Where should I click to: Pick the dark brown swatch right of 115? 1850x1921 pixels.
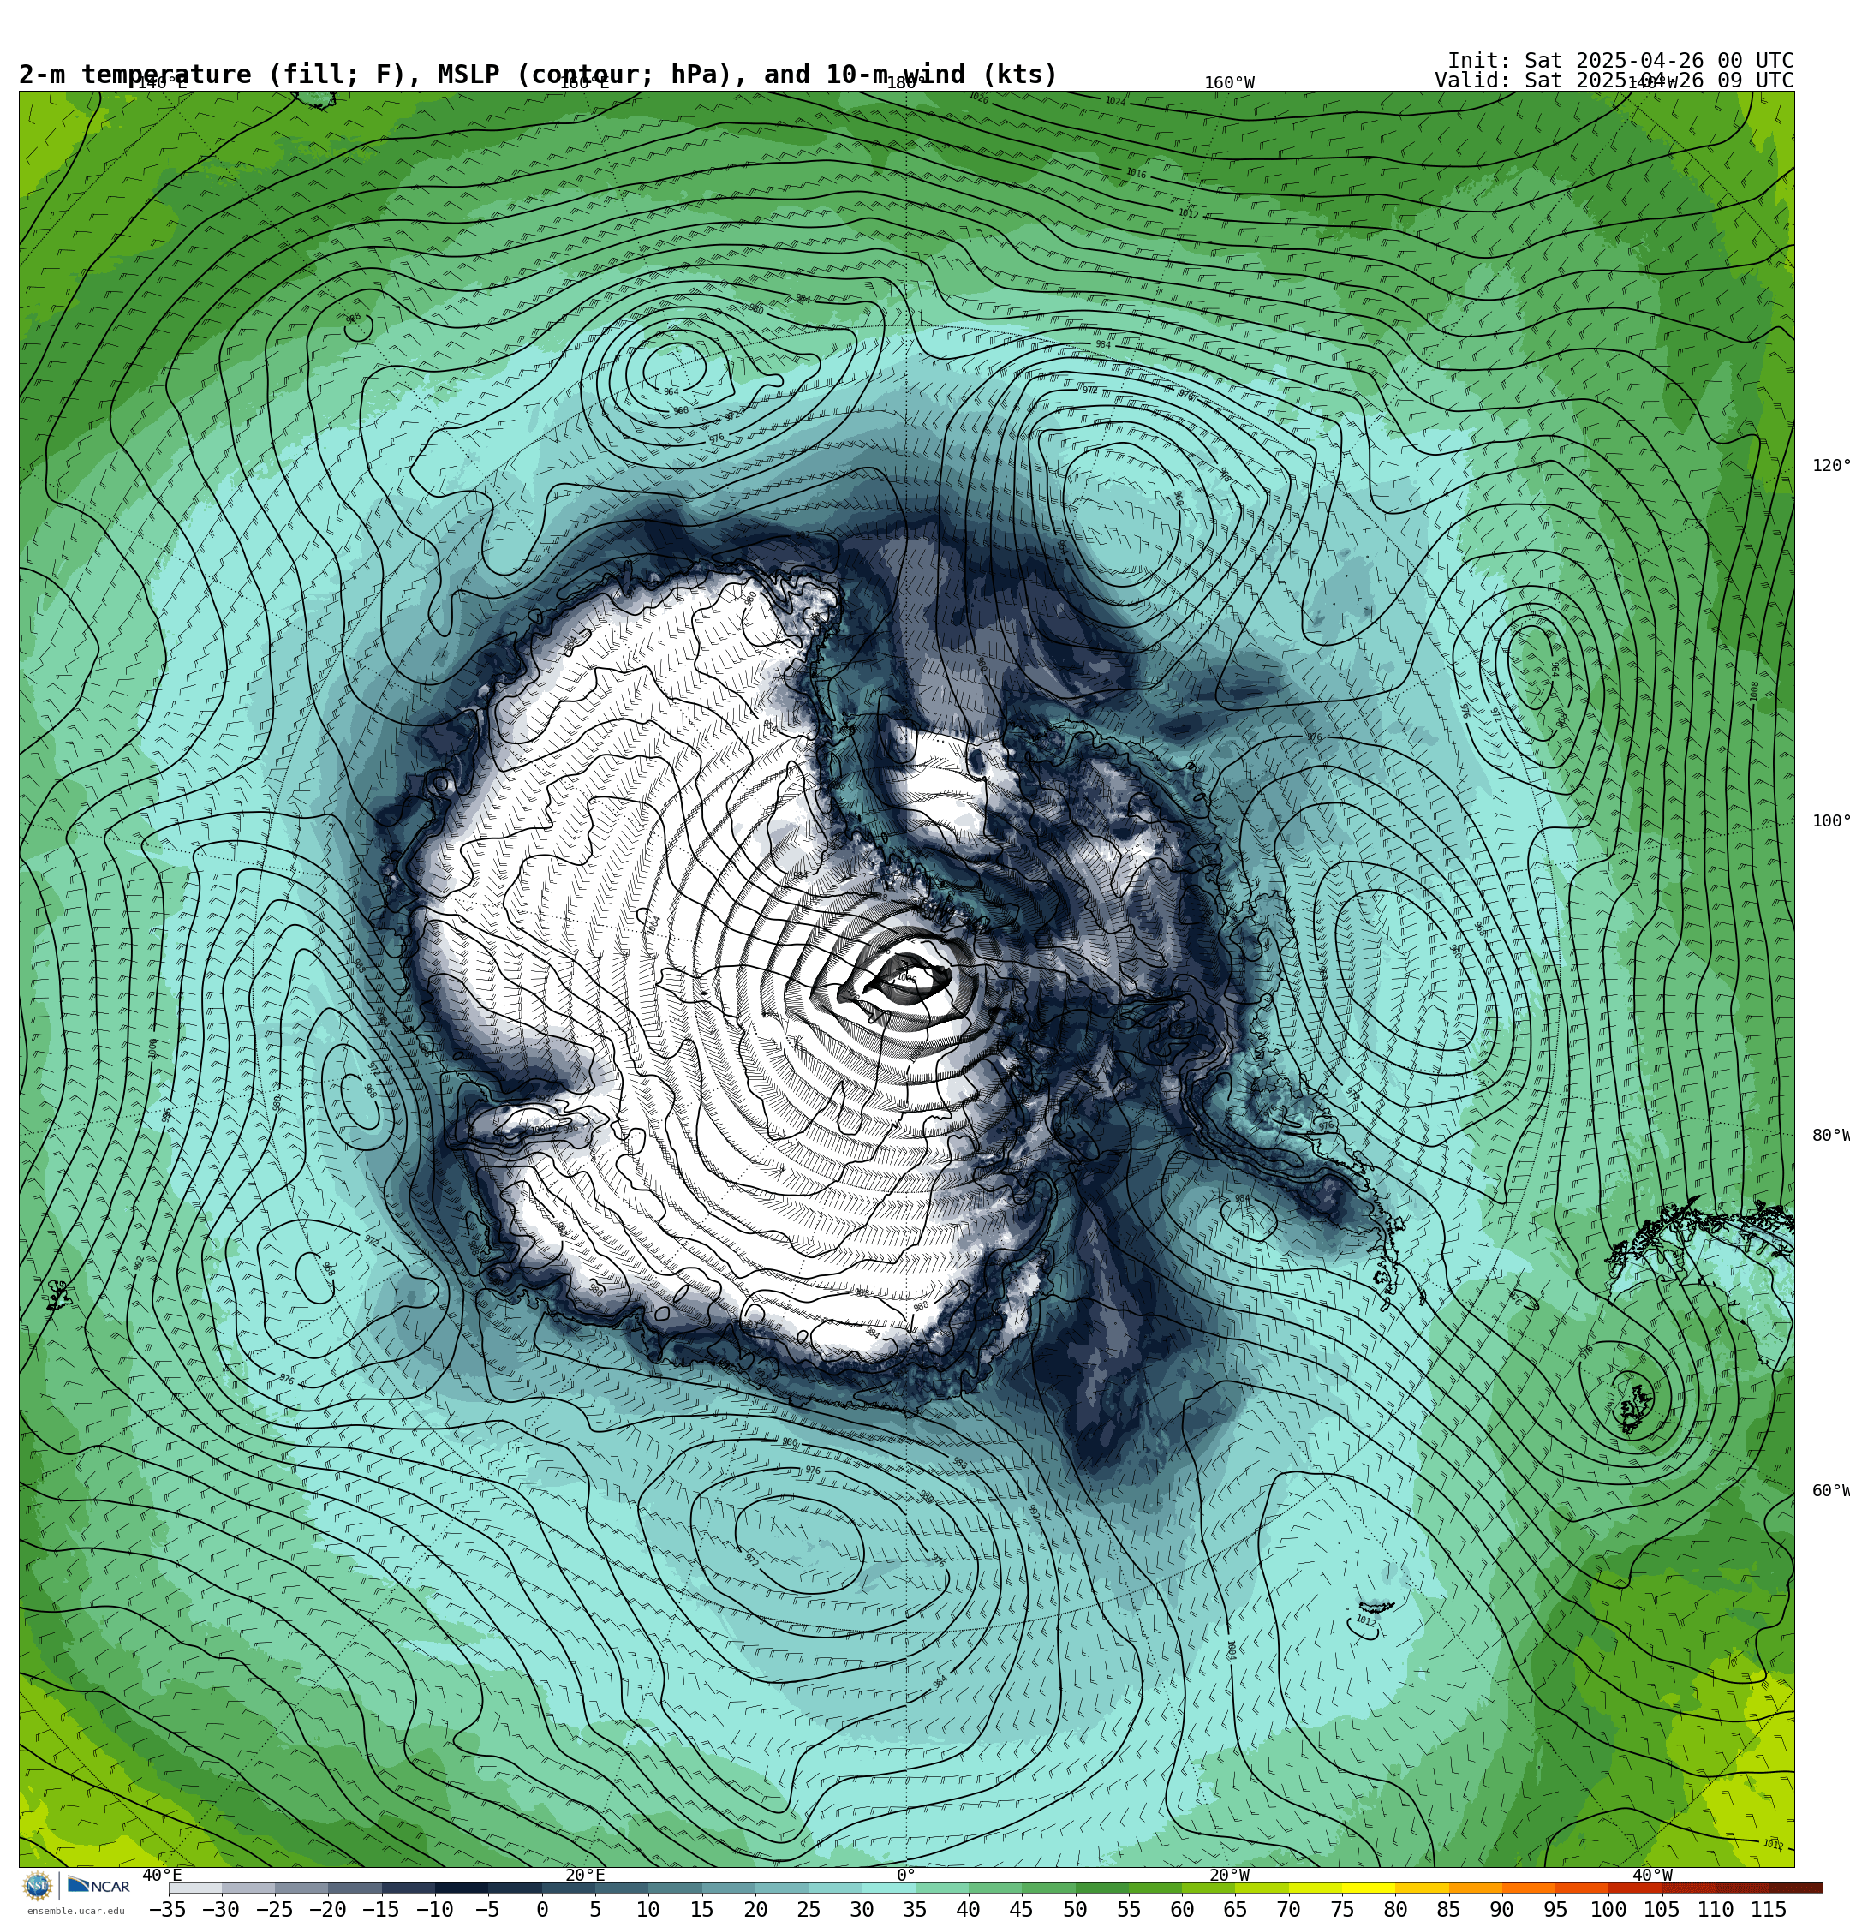[x=1796, y=1888]
